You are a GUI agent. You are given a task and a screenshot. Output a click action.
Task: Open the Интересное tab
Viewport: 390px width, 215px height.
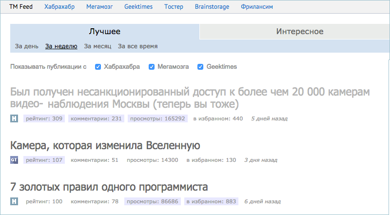pos(294,31)
